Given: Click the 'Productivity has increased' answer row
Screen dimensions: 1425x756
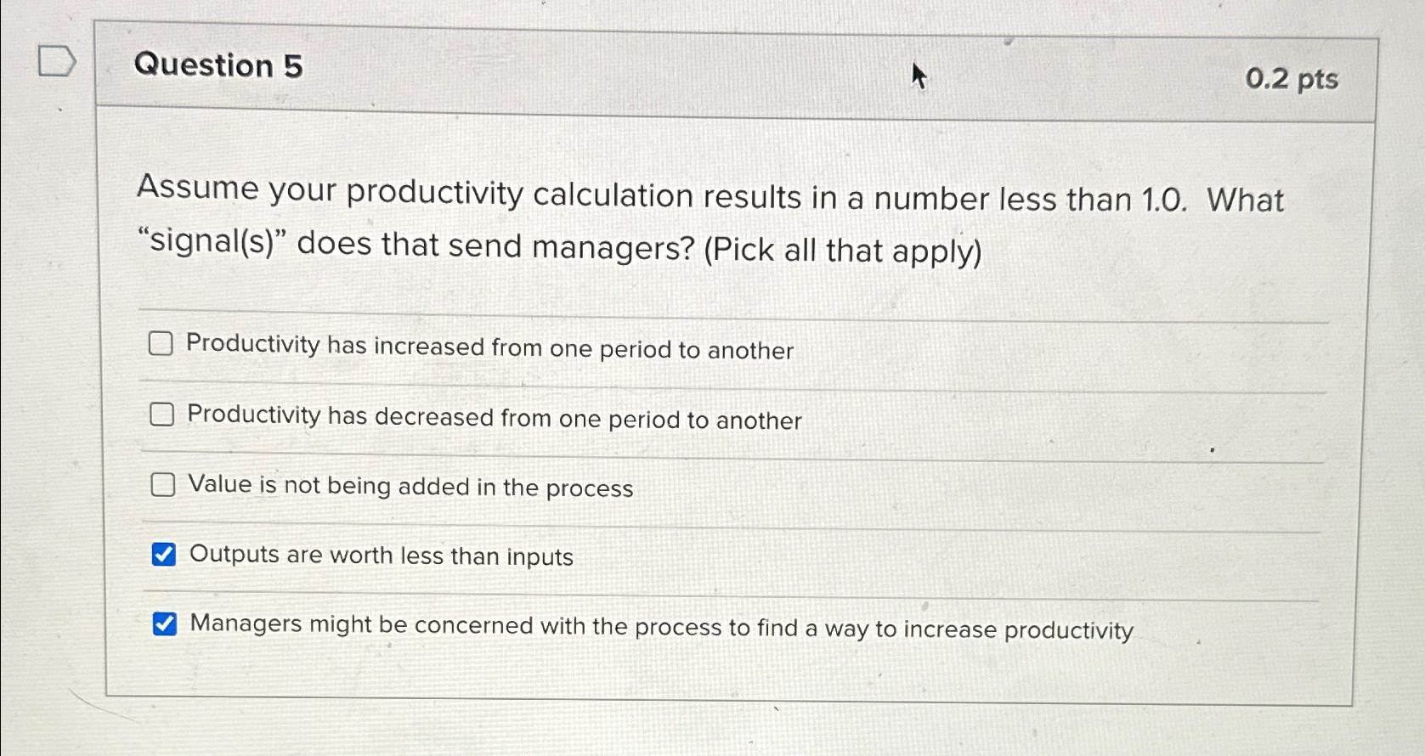Looking at the screenshot, I should [x=489, y=348].
